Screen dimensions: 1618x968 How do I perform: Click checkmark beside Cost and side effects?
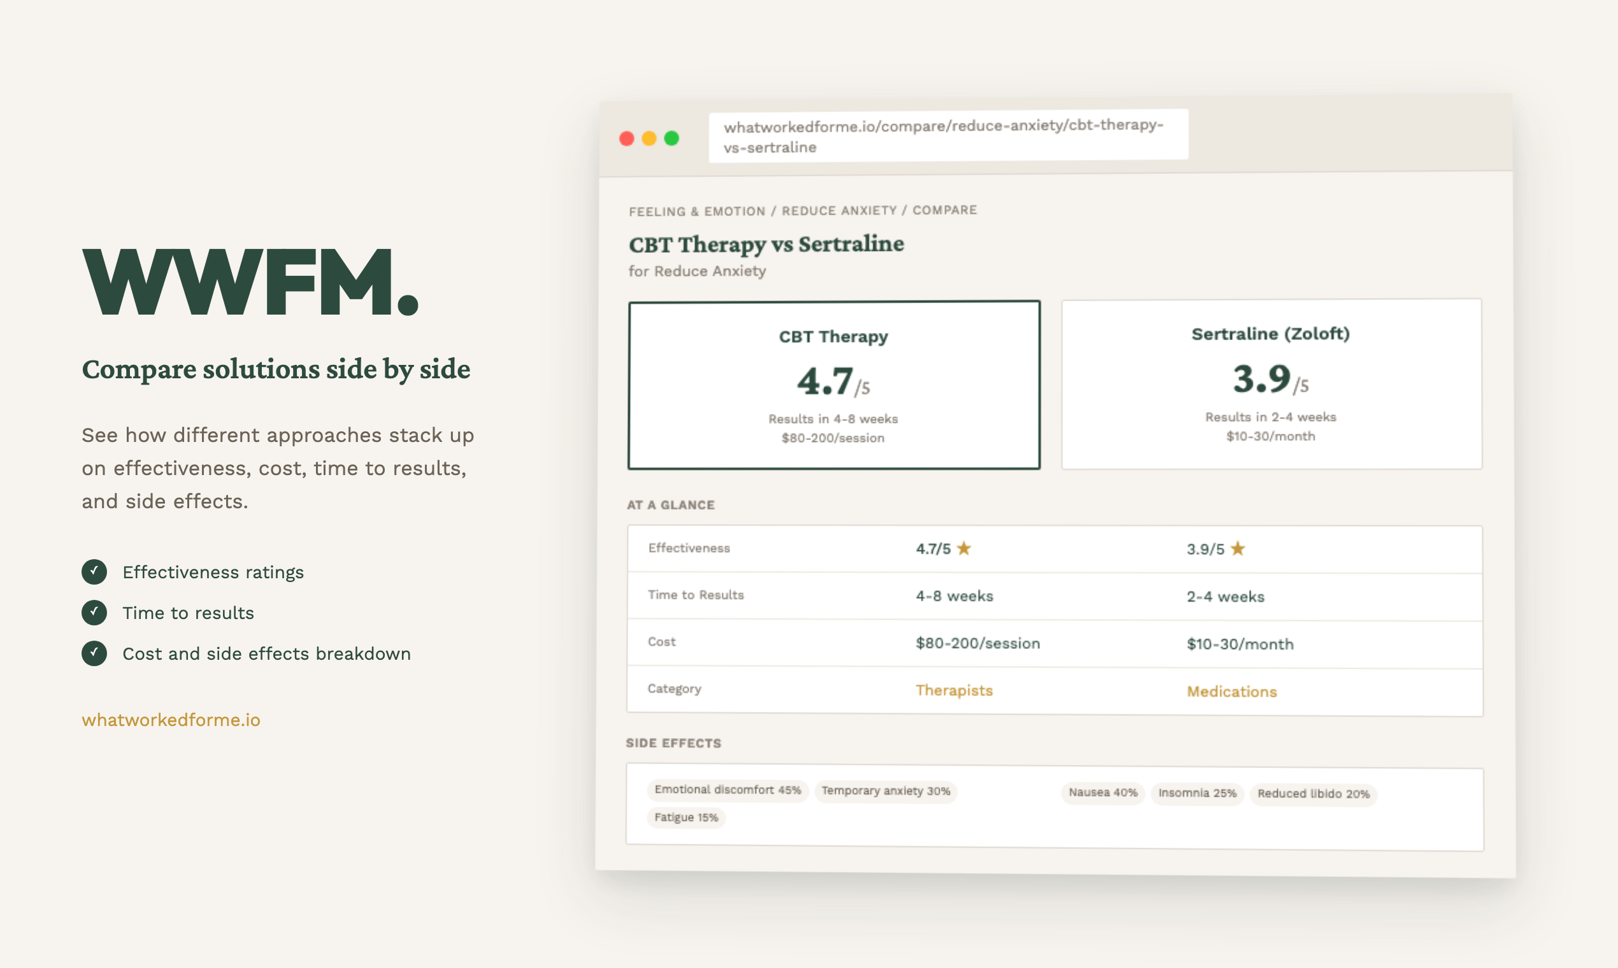94,653
